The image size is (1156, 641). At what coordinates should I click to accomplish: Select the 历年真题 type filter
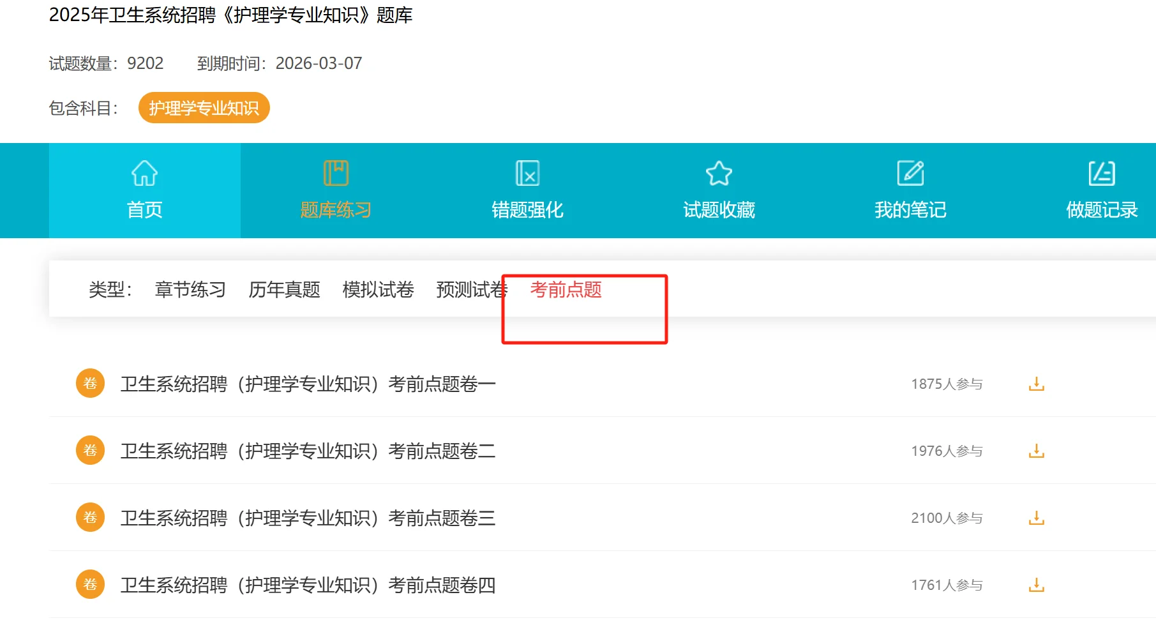click(284, 290)
